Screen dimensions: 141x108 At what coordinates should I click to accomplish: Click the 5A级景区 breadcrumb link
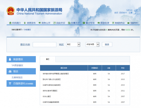click(x=27, y=30)
